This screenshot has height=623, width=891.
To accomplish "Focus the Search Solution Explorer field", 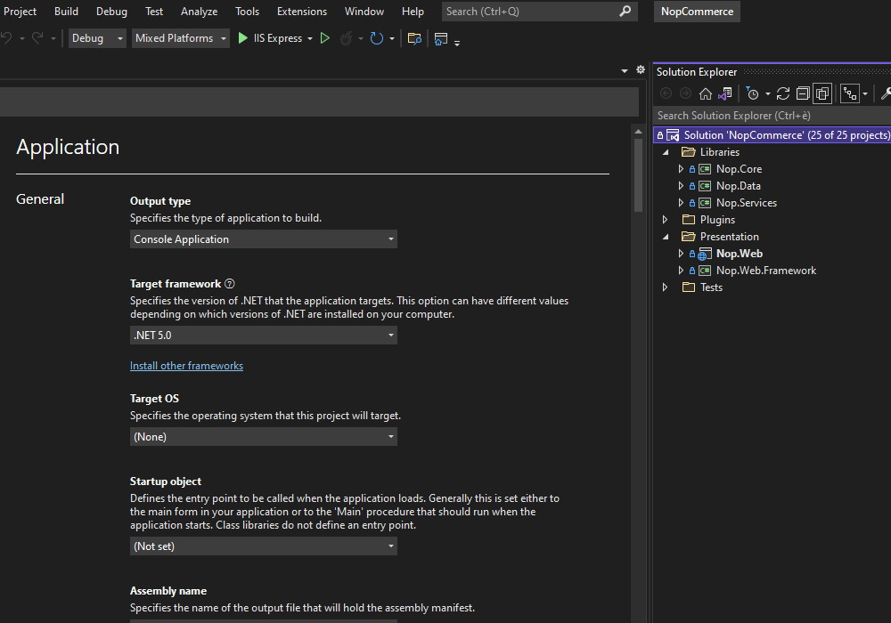I will (772, 115).
